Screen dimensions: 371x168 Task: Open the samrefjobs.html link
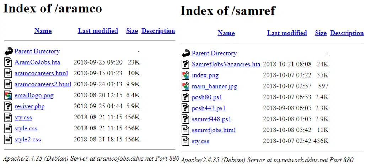tap(214, 130)
